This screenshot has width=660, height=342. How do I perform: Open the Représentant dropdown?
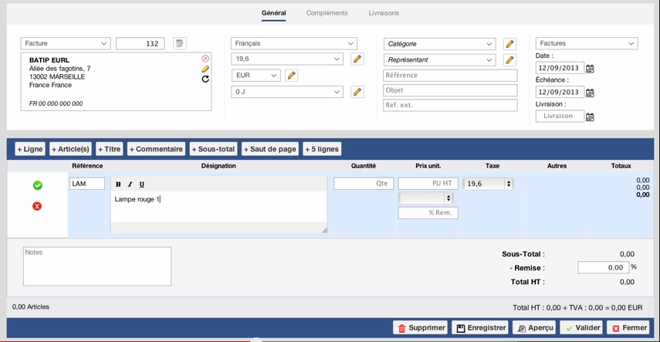(x=439, y=59)
